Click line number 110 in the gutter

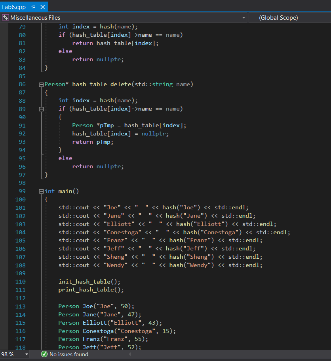coord(21,282)
